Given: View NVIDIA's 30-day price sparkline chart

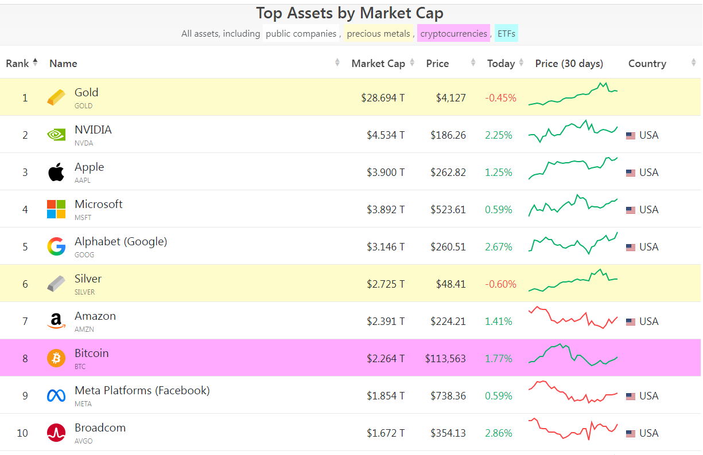Looking at the screenshot, I should coord(573,132).
